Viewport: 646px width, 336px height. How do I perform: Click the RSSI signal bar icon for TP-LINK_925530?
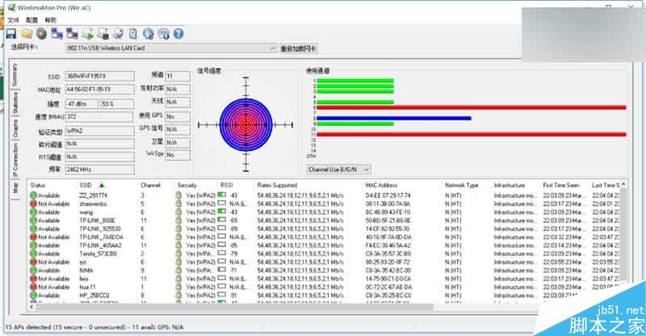pyautogui.click(x=221, y=228)
